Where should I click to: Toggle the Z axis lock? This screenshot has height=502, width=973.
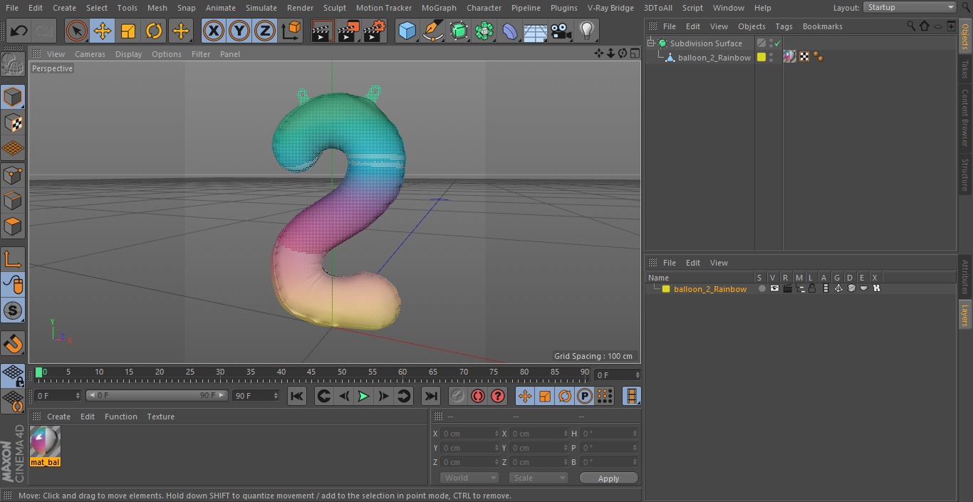[265, 31]
